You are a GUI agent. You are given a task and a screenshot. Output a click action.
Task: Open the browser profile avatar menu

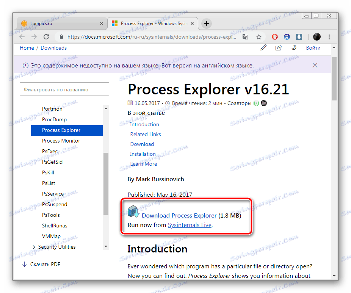pos(317,37)
